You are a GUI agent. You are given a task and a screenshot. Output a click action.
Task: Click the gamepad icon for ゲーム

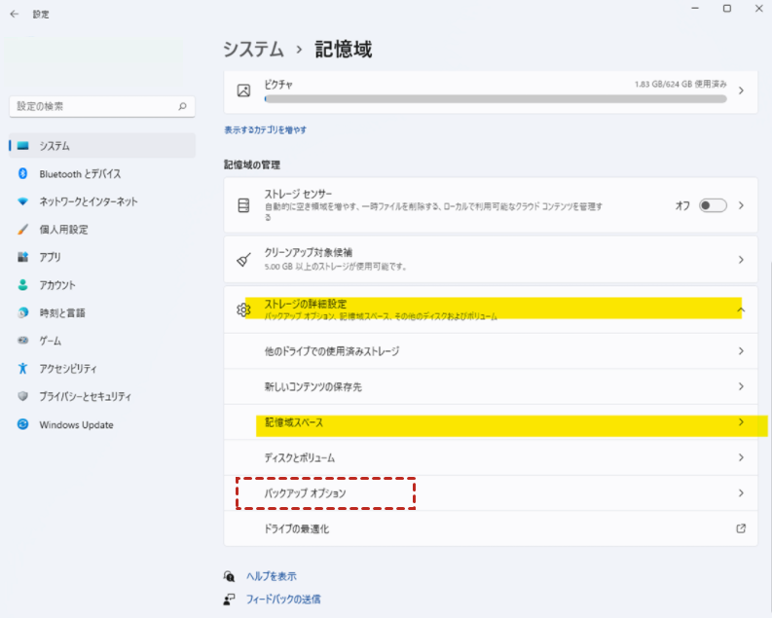tap(22, 341)
